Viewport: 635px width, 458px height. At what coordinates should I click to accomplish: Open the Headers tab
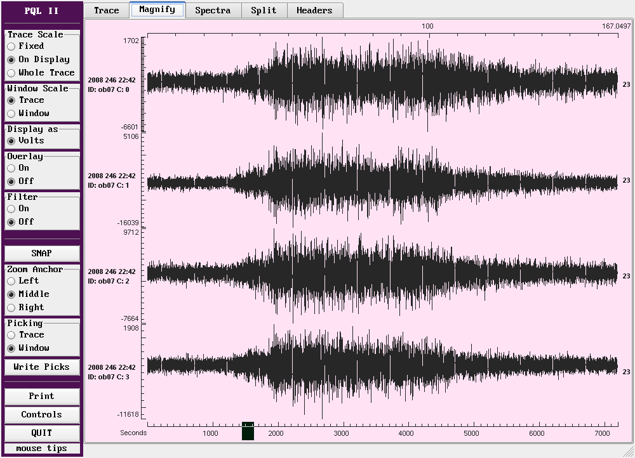coord(314,10)
